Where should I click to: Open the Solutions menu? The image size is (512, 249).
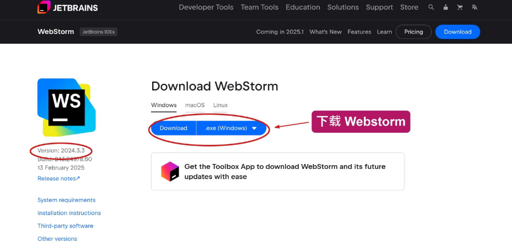[x=343, y=7]
